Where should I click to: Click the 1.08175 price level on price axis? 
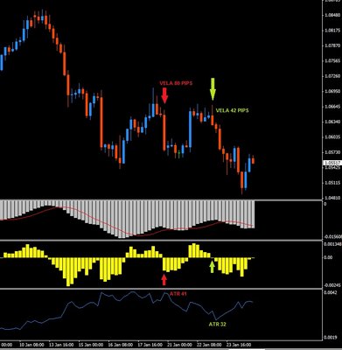click(332, 31)
